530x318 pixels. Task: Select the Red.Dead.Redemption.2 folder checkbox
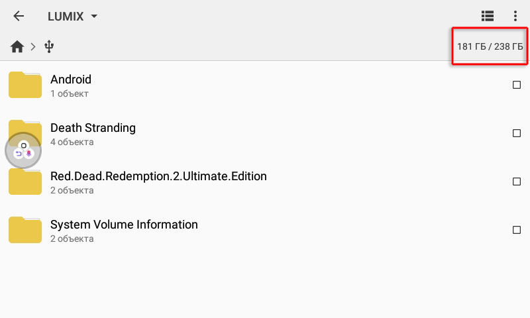click(x=517, y=182)
